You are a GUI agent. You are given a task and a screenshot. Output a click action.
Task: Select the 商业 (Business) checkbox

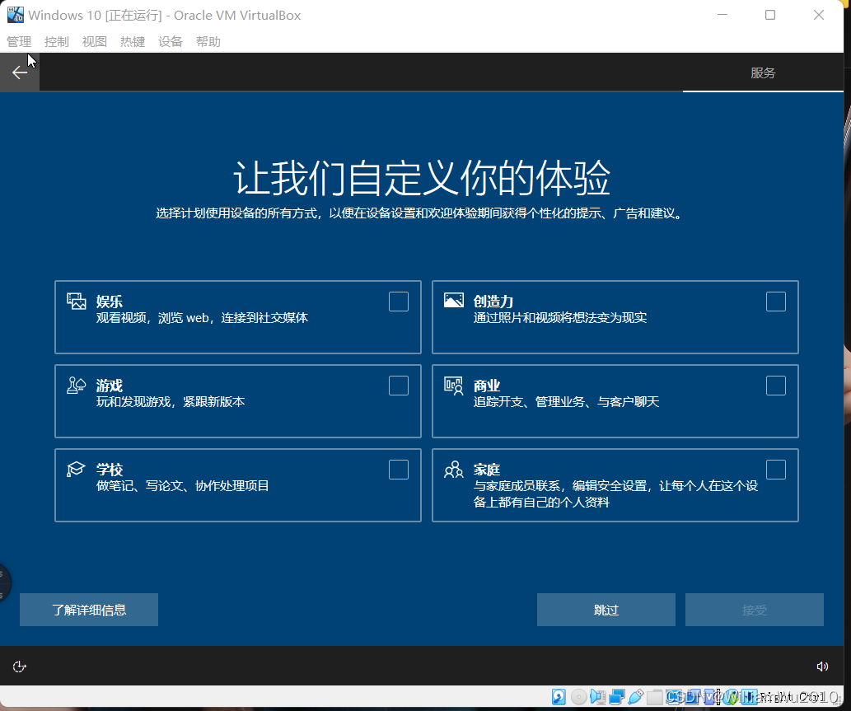point(776,386)
